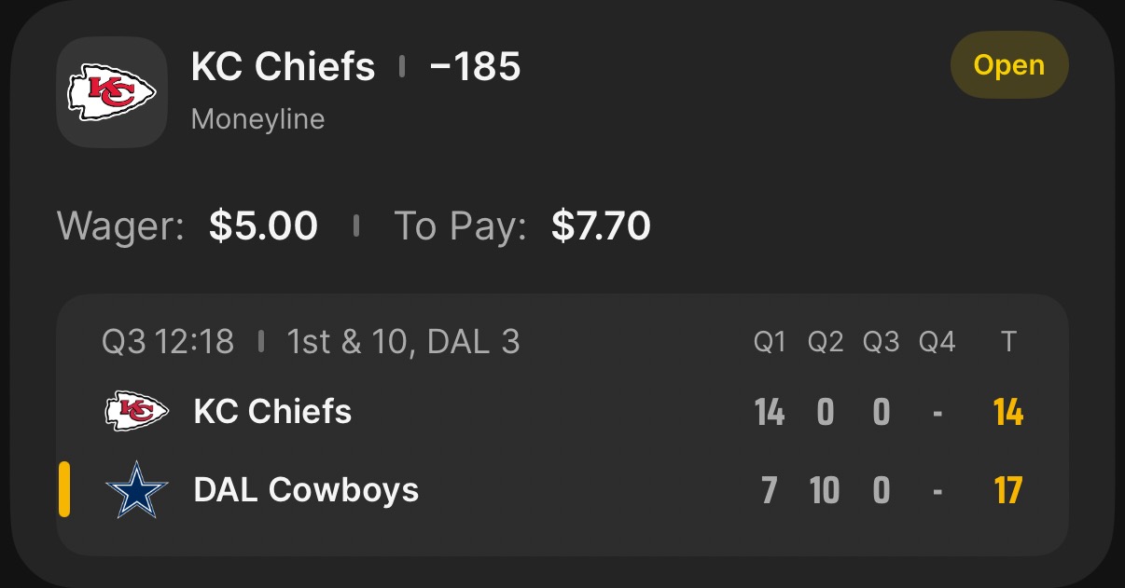Tap the Cowboys Q2 score of 10
This screenshot has width=1125, height=588.
tap(825, 490)
